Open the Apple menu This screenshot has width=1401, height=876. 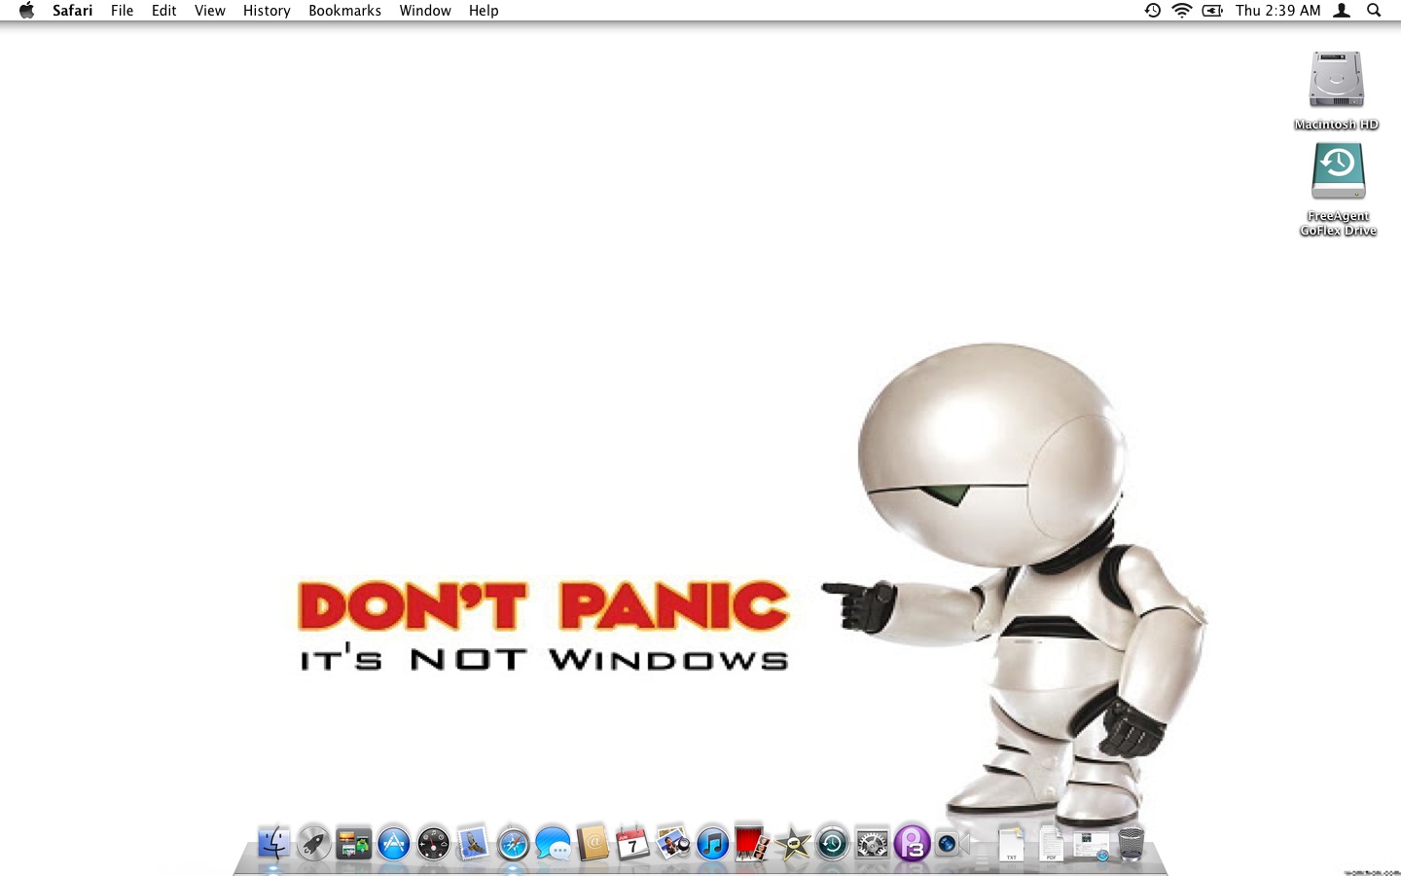pyautogui.click(x=26, y=11)
